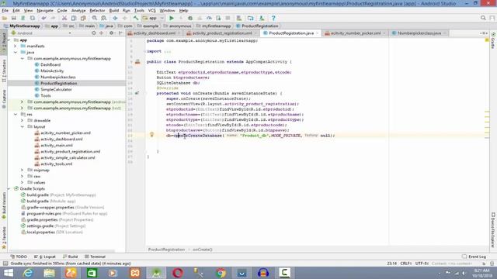Close the ProductRegistration.java tab

point(318,33)
